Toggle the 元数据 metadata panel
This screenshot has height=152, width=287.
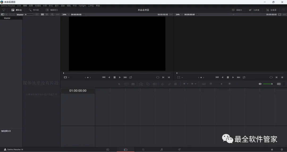pyautogui.click(x=254, y=10)
